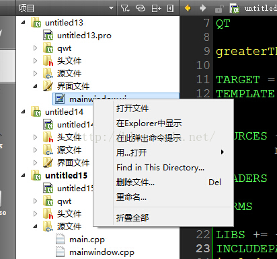Expand 头文件 under untitled15
This screenshot has width=277, height=259.
pos(35,213)
